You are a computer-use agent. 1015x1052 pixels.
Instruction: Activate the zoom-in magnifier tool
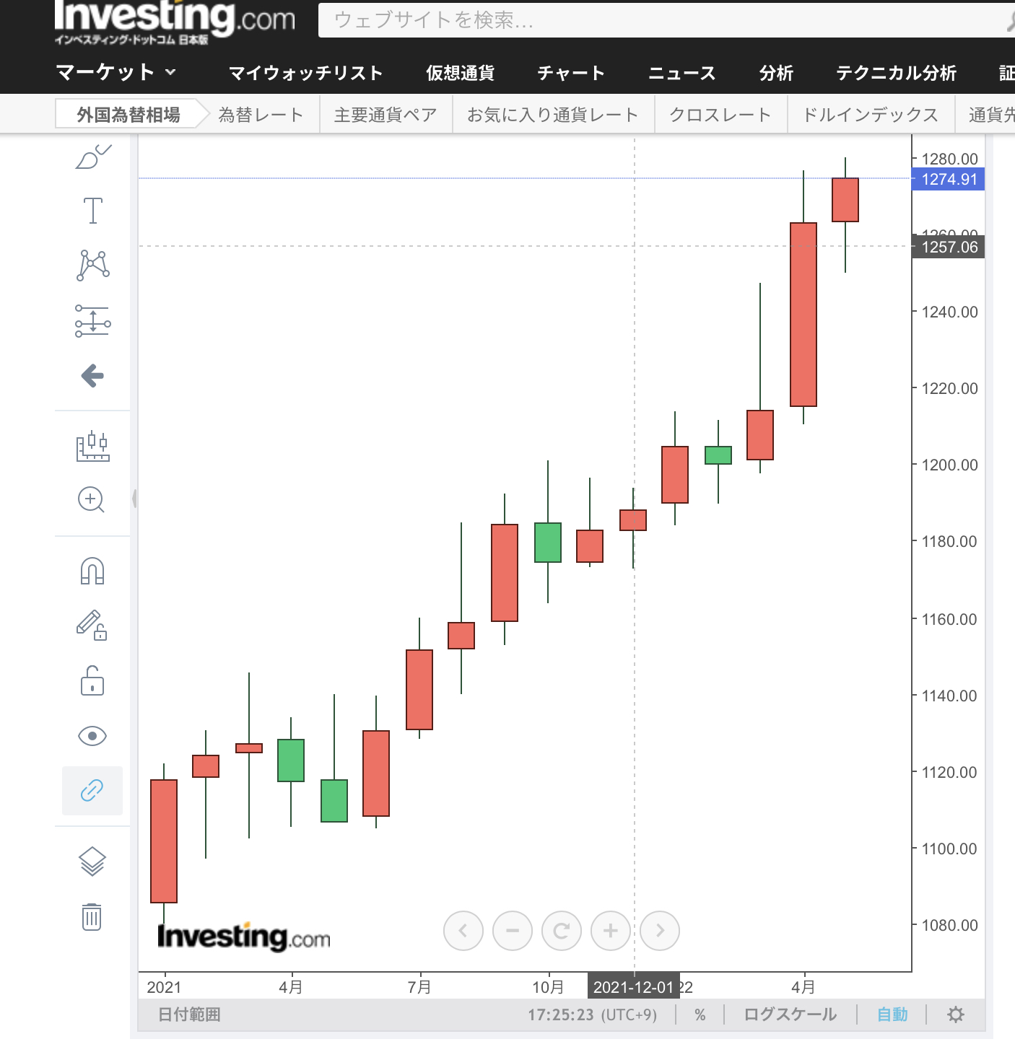click(92, 499)
